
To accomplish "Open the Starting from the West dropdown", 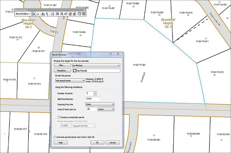I will click(x=100, y=104).
